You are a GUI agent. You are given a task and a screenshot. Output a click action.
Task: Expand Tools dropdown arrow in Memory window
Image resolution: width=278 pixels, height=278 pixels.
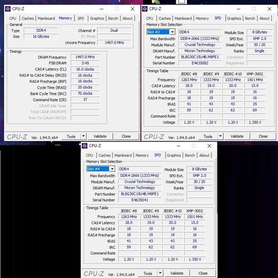pyautogui.click(x=83, y=136)
